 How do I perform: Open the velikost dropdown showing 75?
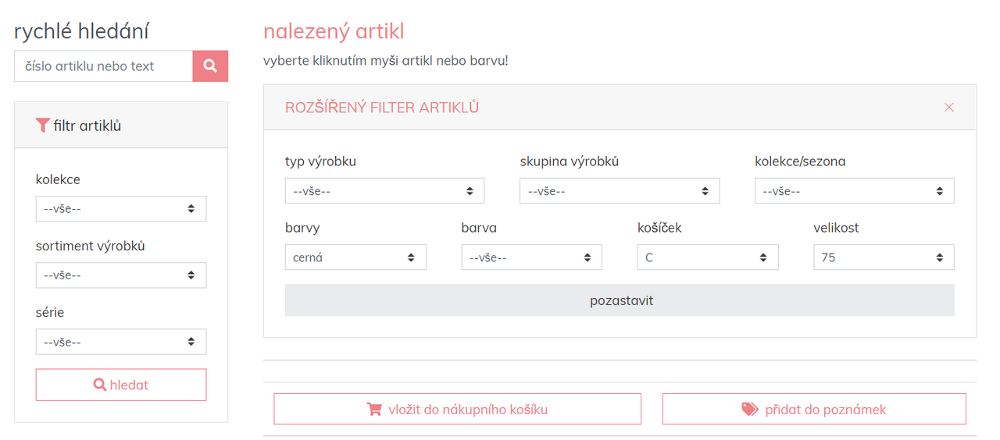pyautogui.click(x=884, y=257)
